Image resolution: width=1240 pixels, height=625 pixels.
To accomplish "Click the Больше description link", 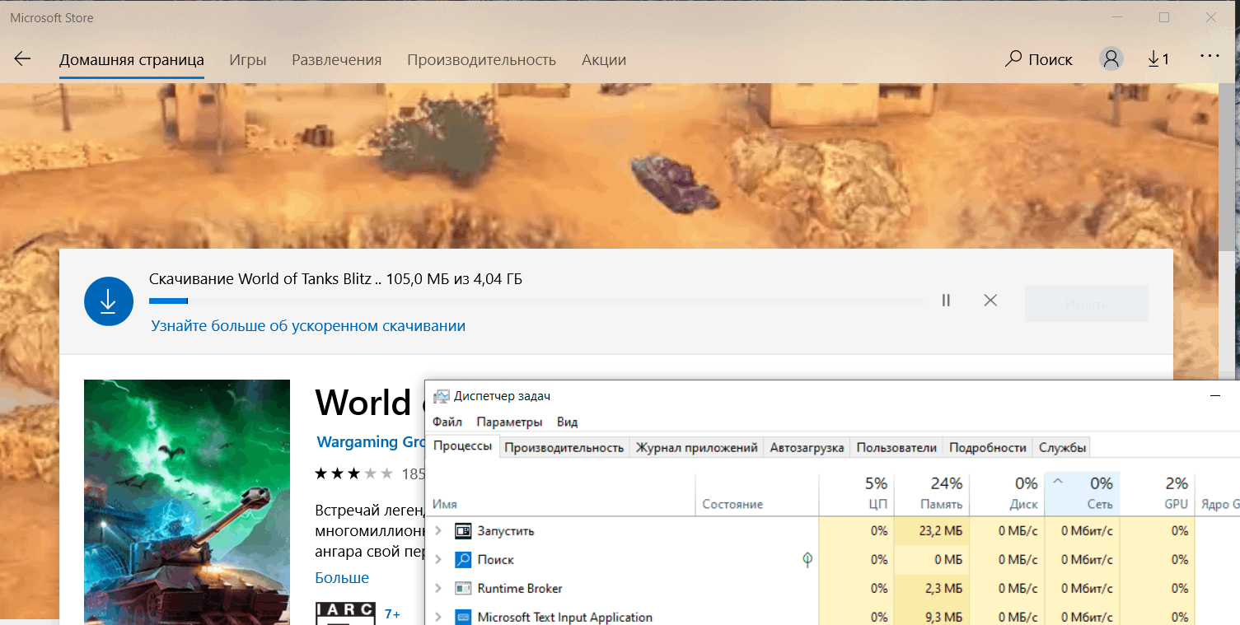I will tap(342, 578).
